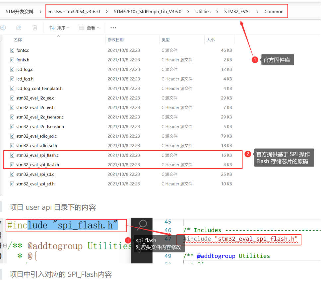Select file name stm32_eval_spi_flash.c

point(37,155)
